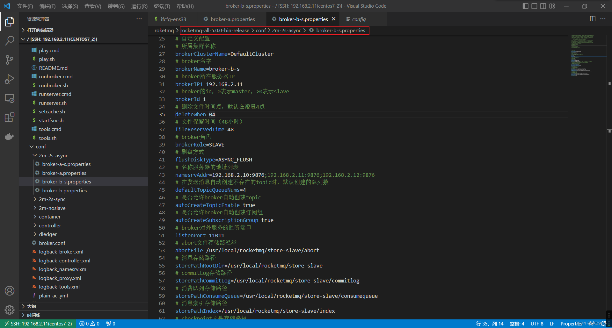Place cursor on brokerRole=SLAVE line
The height and width of the screenshot is (328, 612).
coord(200,145)
